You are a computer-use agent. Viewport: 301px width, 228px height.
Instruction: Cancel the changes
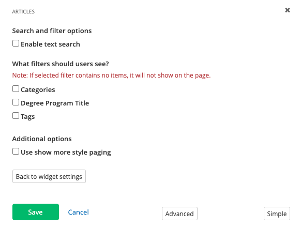click(78, 212)
